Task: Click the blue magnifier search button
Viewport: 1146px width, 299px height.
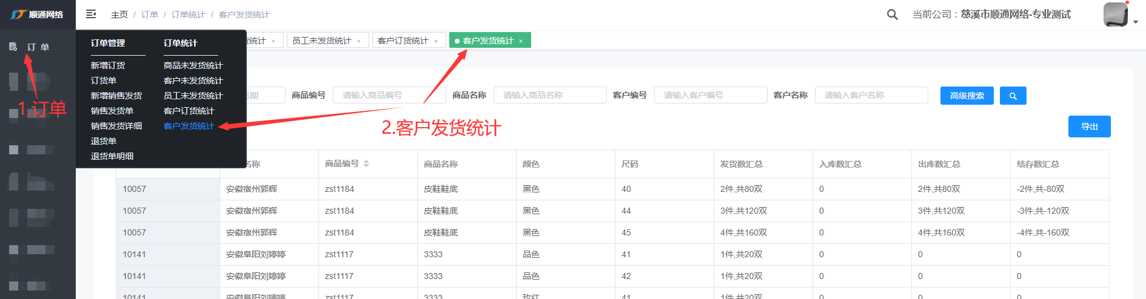Action: pyautogui.click(x=1013, y=96)
